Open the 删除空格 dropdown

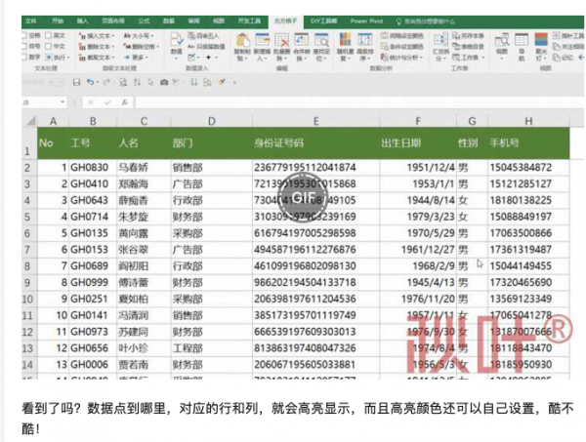click(x=142, y=47)
